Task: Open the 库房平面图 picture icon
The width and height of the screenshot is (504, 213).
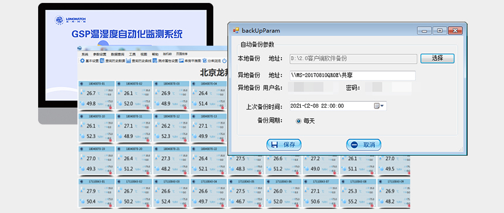Action: (x=181, y=61)
